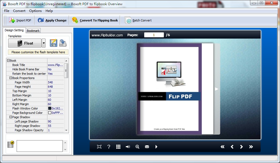This screenshot has height=163, width=280.
Task: Click the next page arrow beside book
Action: (x=216, y=89)
